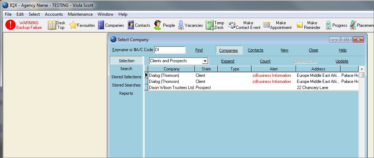Open the Window menu
This screenshot has height=158, width=374.
[106, 14]
